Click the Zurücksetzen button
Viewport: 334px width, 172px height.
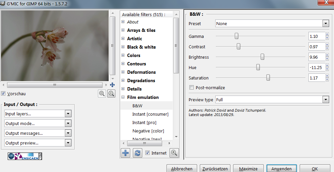215,169
